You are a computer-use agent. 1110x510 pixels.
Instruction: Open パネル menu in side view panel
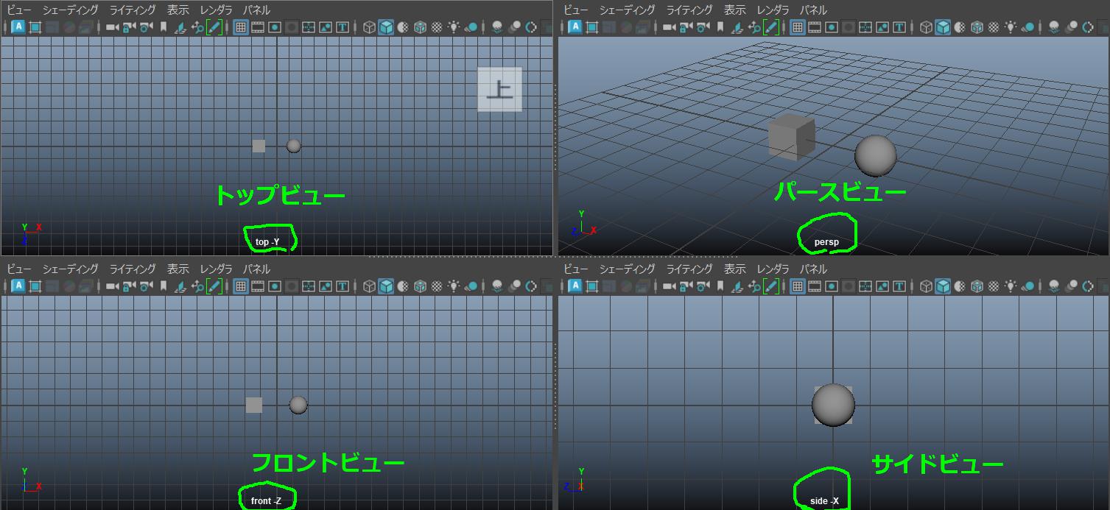pyautogui.click(x=813, y=269)
